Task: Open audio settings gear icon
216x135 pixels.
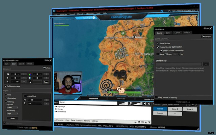Action: (x=149, y=103)
